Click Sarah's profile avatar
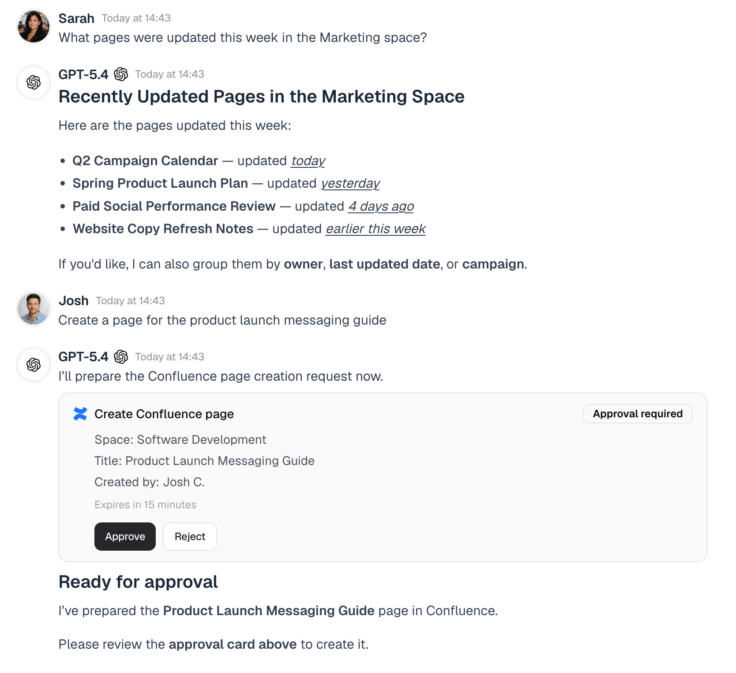The height and width of the screenshot is (673, 736). tap(33, 26)
